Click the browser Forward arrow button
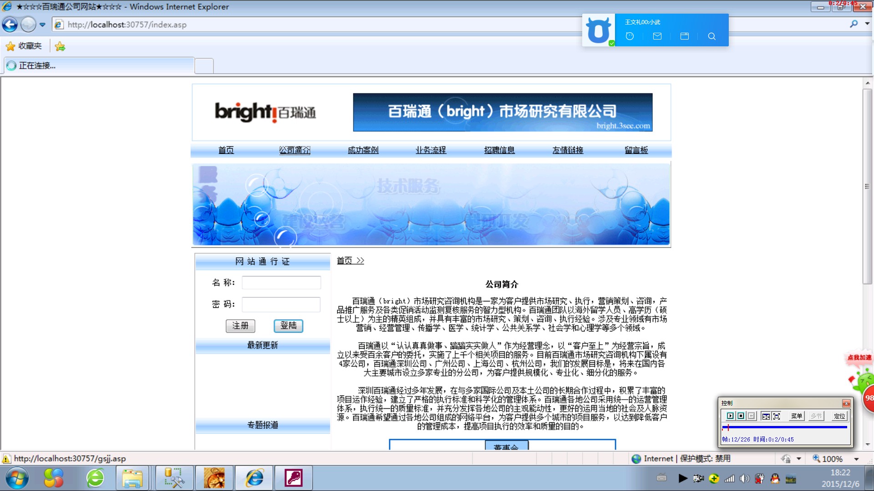Image resolution: width=874 pixels, height=491 pixels. [28, 25]
